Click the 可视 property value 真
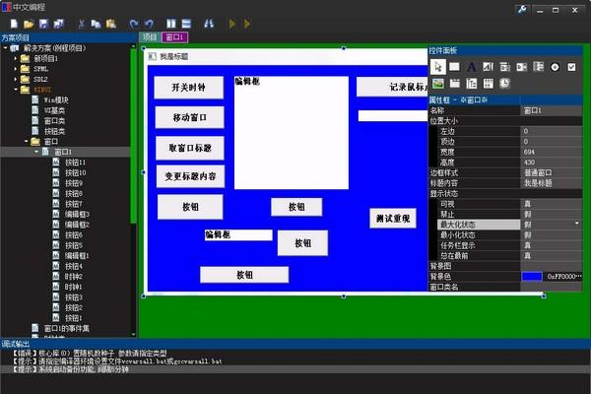This screenshot has height=394, width=591. click(x=551, y=204)
